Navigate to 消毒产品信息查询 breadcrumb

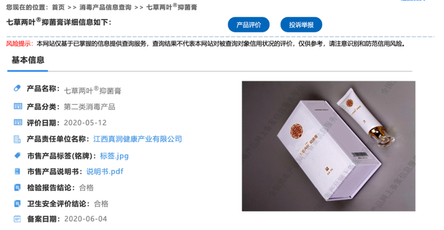tap(105, 8)
